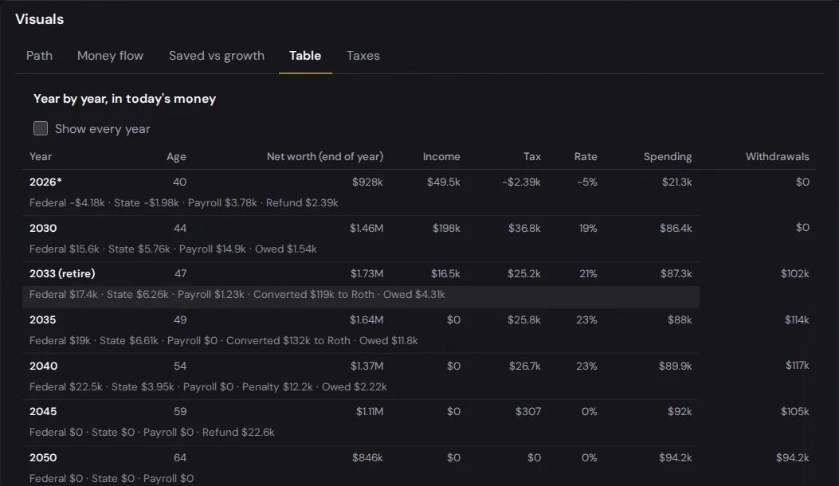Click the 2045 breakdown line with Refund $22.6k

[x=152, y=432]
